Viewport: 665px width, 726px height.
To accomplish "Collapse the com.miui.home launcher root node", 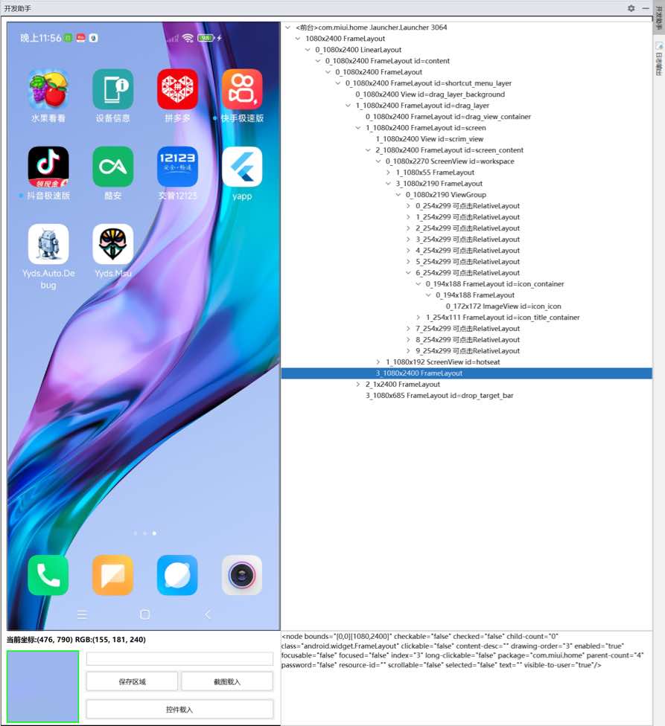I will [287, 28].
